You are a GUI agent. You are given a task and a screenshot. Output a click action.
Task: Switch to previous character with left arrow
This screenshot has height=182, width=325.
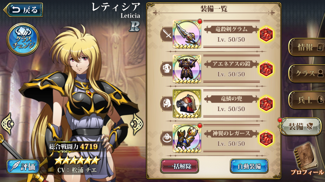pos(7,124)
